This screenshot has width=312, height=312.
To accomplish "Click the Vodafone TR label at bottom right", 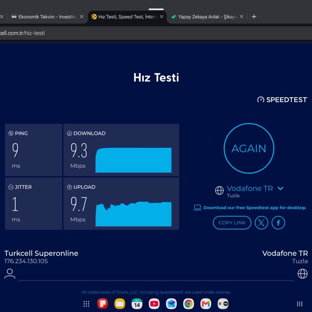I will 285,253.
